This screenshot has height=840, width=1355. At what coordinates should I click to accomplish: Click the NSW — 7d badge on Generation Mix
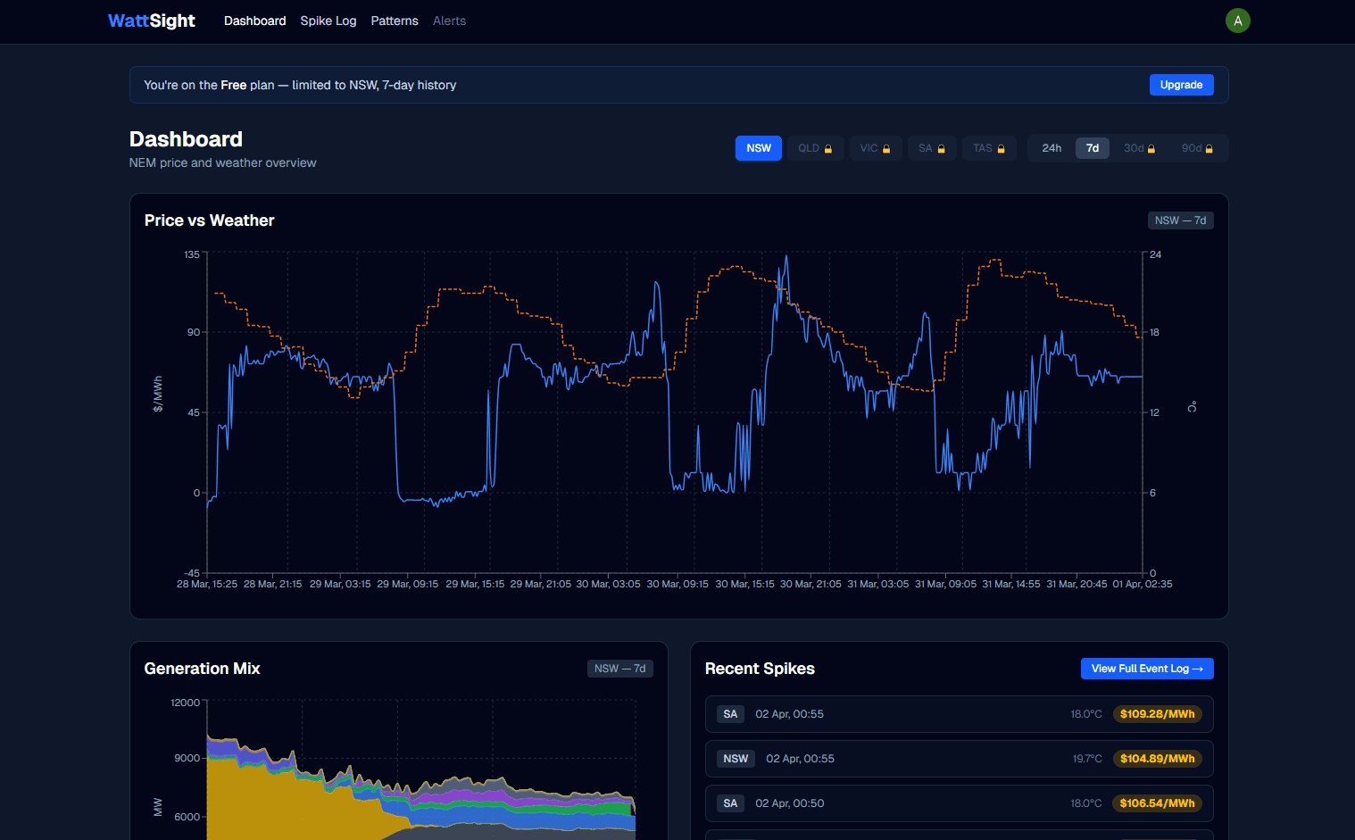click(x=619, y=669)
